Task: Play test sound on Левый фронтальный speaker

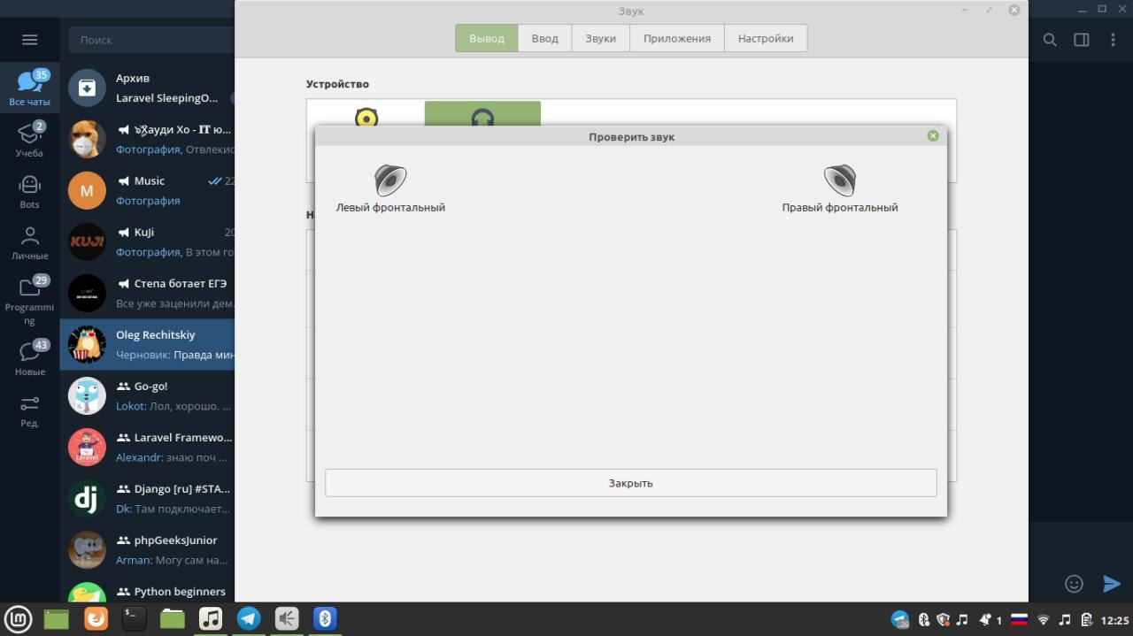Action: coord(390,188)
